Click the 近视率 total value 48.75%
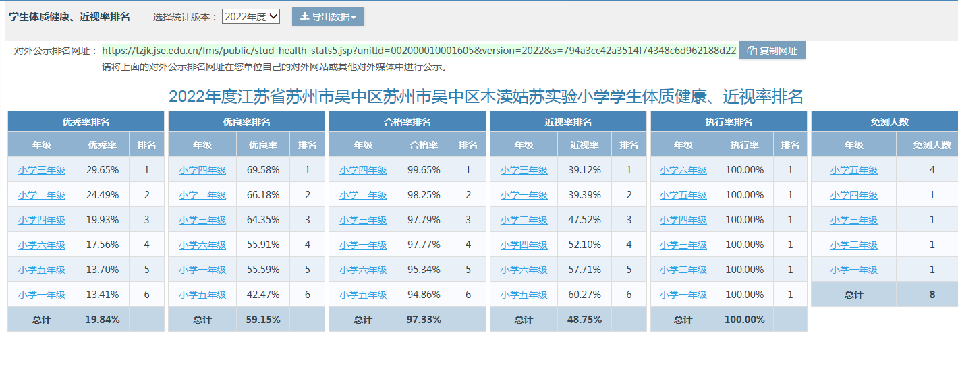The height and width of the screenshot is (381, 958). pyautogui.click(x=584, y=320)
